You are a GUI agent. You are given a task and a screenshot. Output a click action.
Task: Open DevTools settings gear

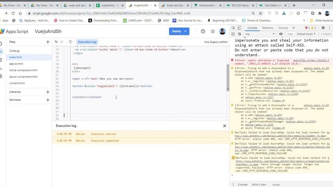coord(323,28)
